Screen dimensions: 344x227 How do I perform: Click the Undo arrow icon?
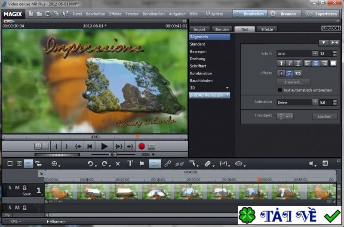tap(90, 164)
